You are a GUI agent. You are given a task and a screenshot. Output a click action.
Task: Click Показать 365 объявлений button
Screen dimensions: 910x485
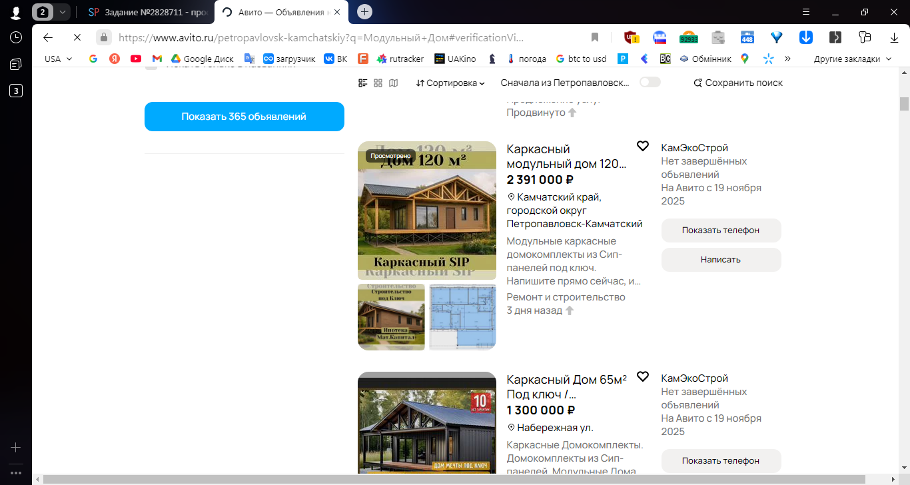(x=244, y=117)
